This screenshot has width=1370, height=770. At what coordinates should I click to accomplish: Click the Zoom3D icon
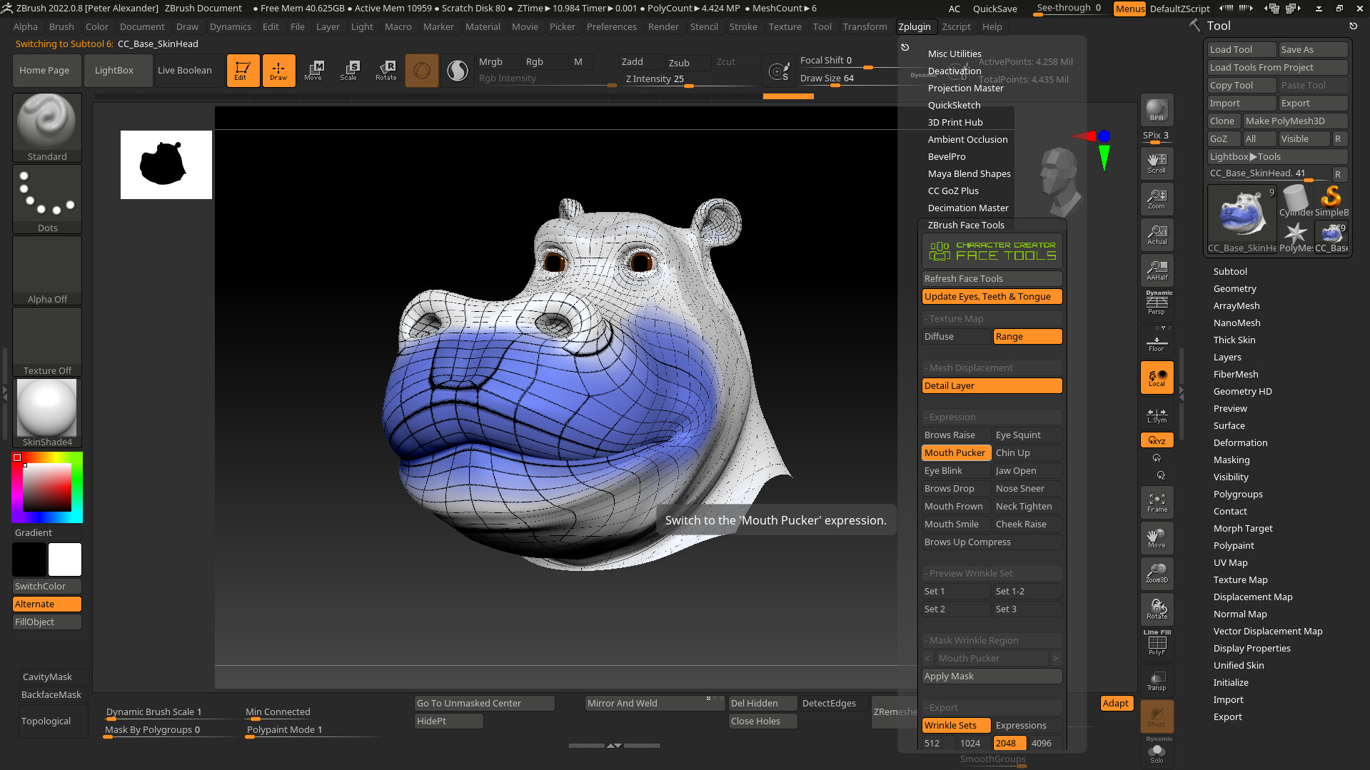click(x=1157, y=573)
